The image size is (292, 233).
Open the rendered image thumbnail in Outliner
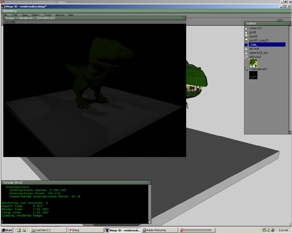pyautogui.click(x=253, y=75)
